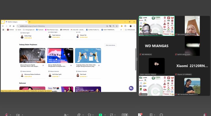Open the more options ellipsis icon
The image size is (211, 116).
(161, 115)
